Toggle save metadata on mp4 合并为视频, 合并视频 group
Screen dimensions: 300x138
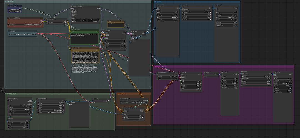(x=226, y=22)
